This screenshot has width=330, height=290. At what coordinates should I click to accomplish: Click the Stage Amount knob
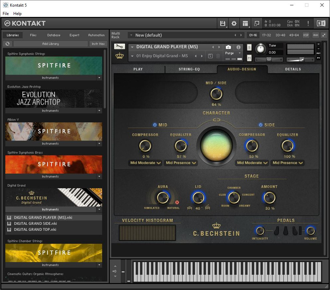coord(269,198)
